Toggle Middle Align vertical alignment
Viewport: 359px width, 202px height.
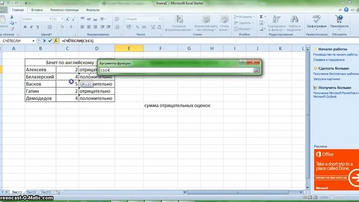coord(89,19)
